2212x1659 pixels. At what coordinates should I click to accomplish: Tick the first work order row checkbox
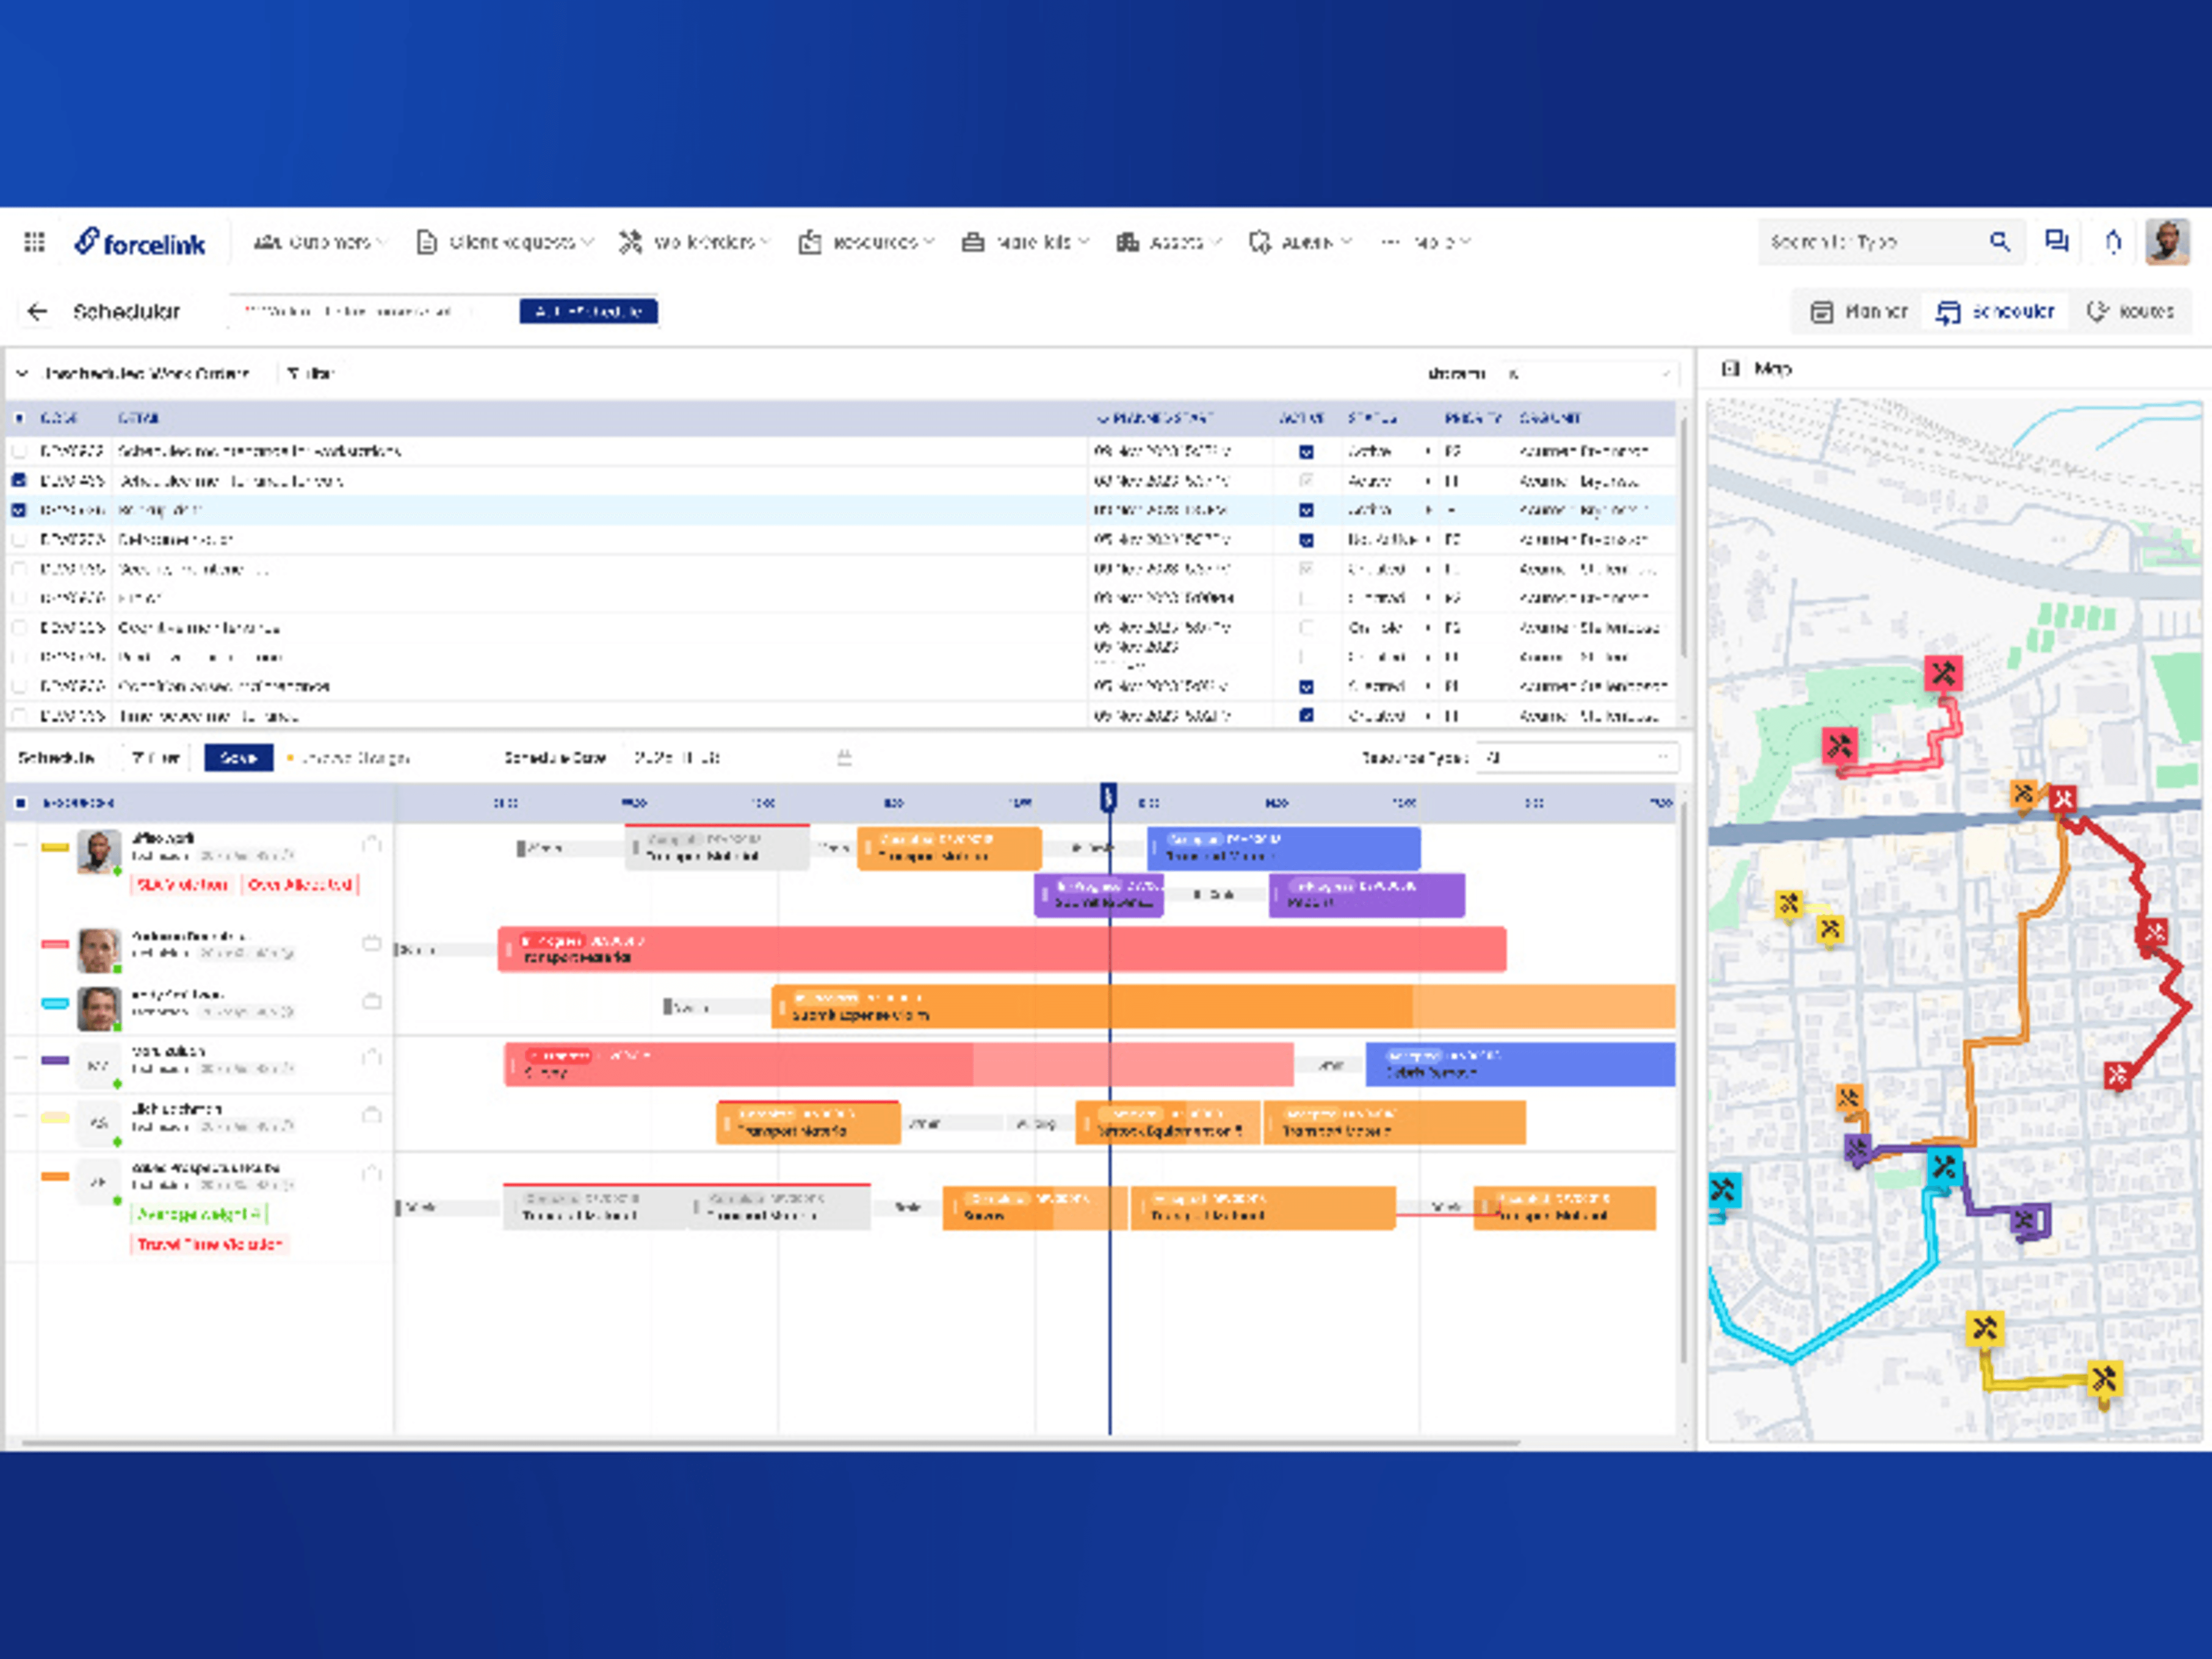click(19, 451)
